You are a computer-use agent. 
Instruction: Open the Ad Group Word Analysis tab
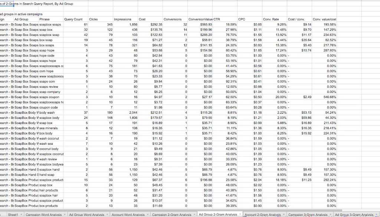click(x=86, y=214)
